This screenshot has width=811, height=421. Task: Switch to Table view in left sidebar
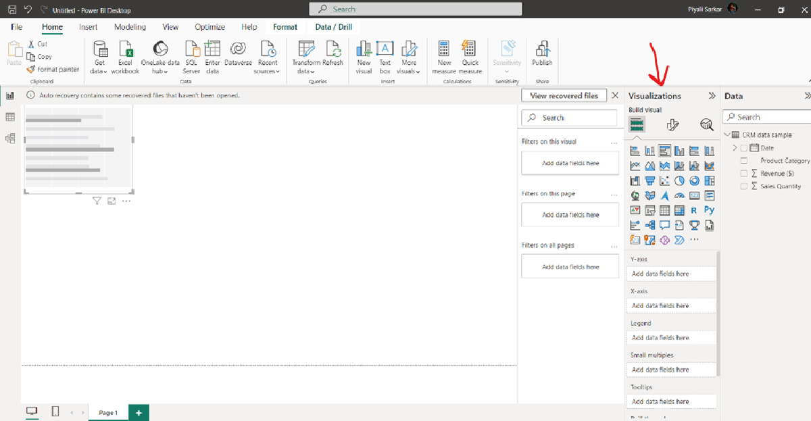(10, 117)
